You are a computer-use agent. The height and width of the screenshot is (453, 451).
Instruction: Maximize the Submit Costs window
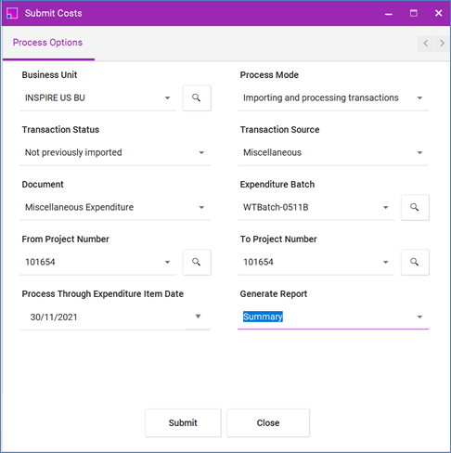[414, 13]
